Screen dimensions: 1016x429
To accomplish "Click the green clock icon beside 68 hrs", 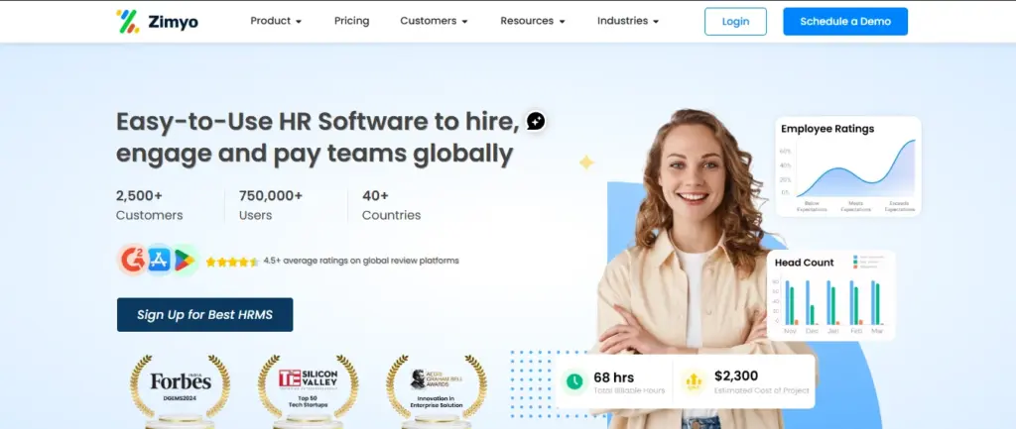I will coord(574,381).
